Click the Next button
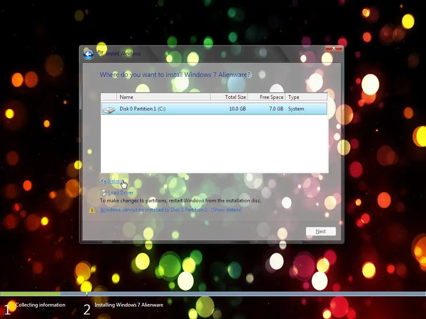Image resolution: width=426 pixels, height=319 pixels. (x=321, y=231)
